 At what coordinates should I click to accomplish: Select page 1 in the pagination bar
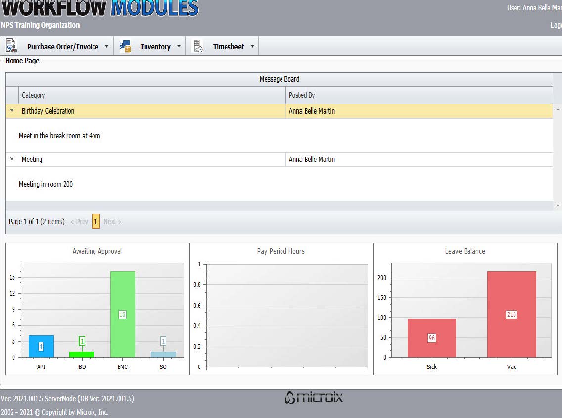coord(95,221)
